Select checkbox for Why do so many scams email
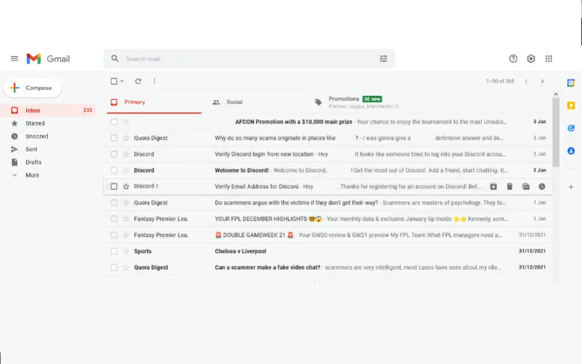582x364 pixels. (114, 138)
